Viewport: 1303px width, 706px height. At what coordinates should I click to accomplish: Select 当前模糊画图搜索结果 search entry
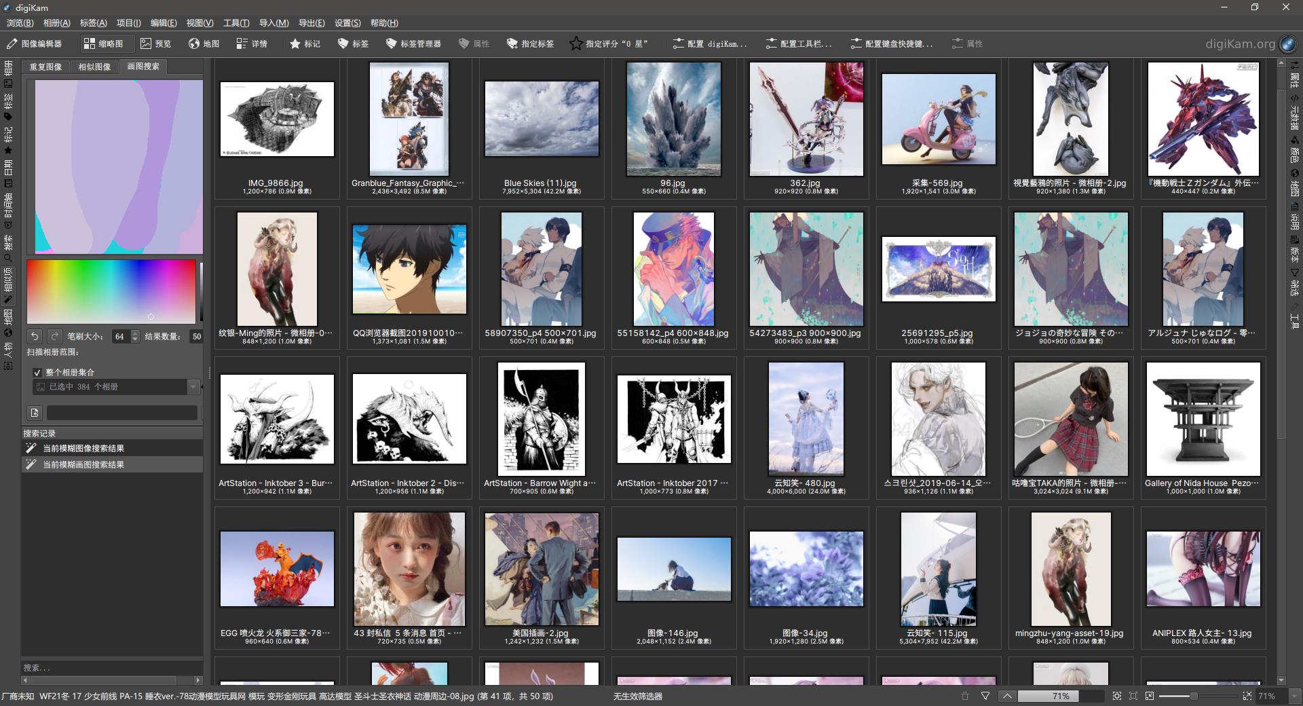click(x=112, y=464)
